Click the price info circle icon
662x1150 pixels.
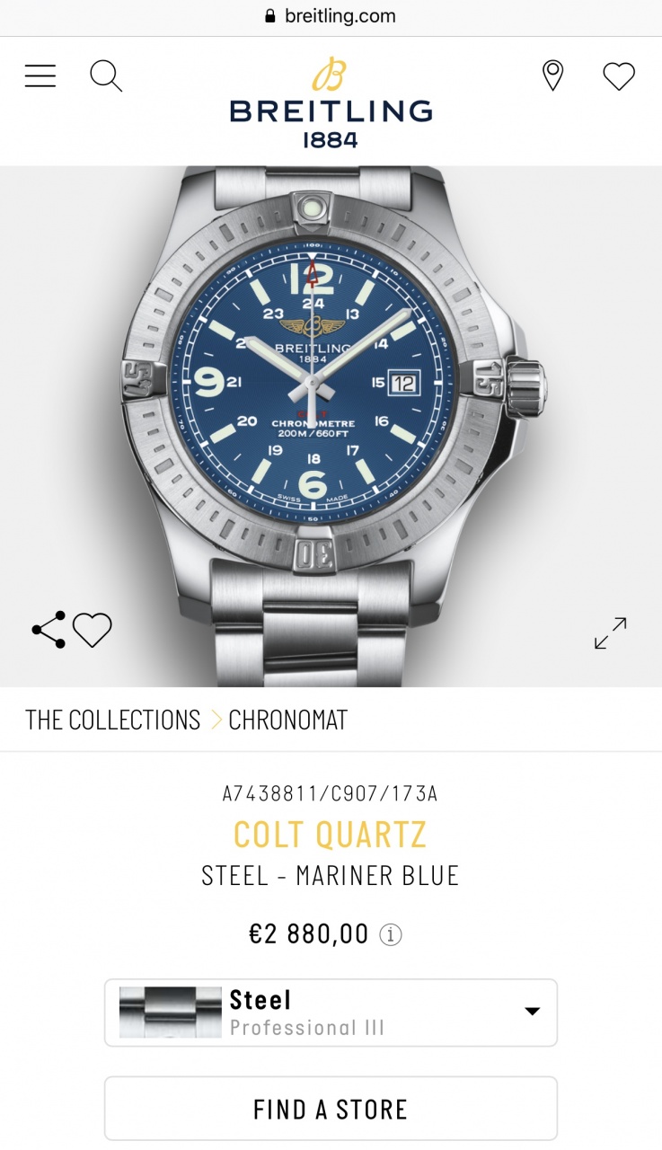[390, 934]
